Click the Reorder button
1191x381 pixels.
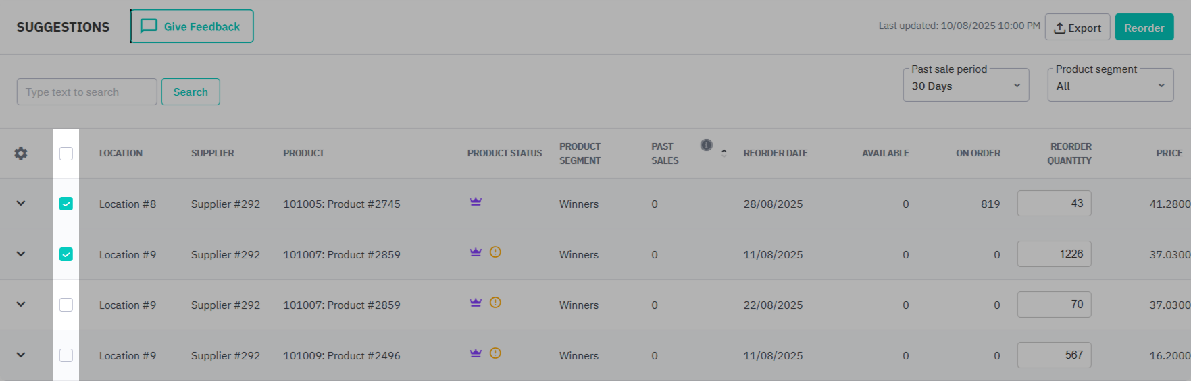pos(1144,28)
